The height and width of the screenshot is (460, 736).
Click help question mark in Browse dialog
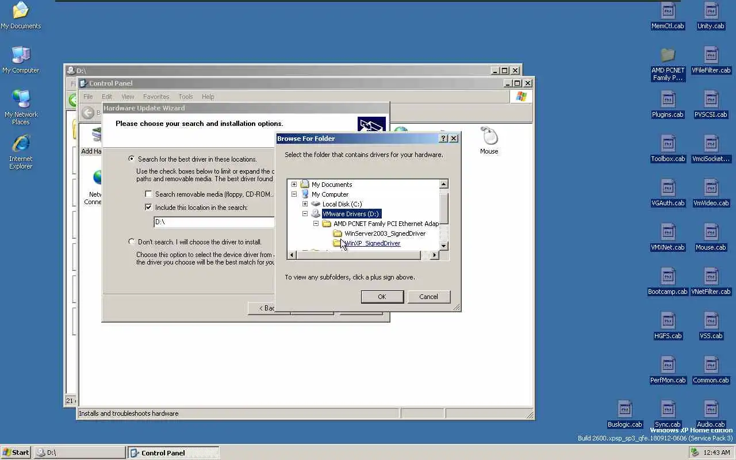tap(443, 139)
